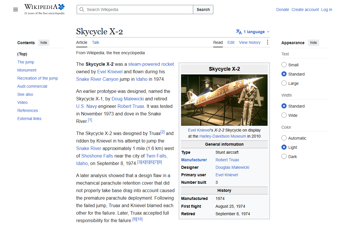Open the Snake River Canyon link
This screenshot has width=346, height=225.
(97, 79)
